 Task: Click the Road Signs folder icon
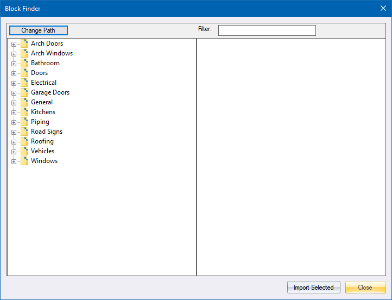pyautogui.click(x=24, y=132)
